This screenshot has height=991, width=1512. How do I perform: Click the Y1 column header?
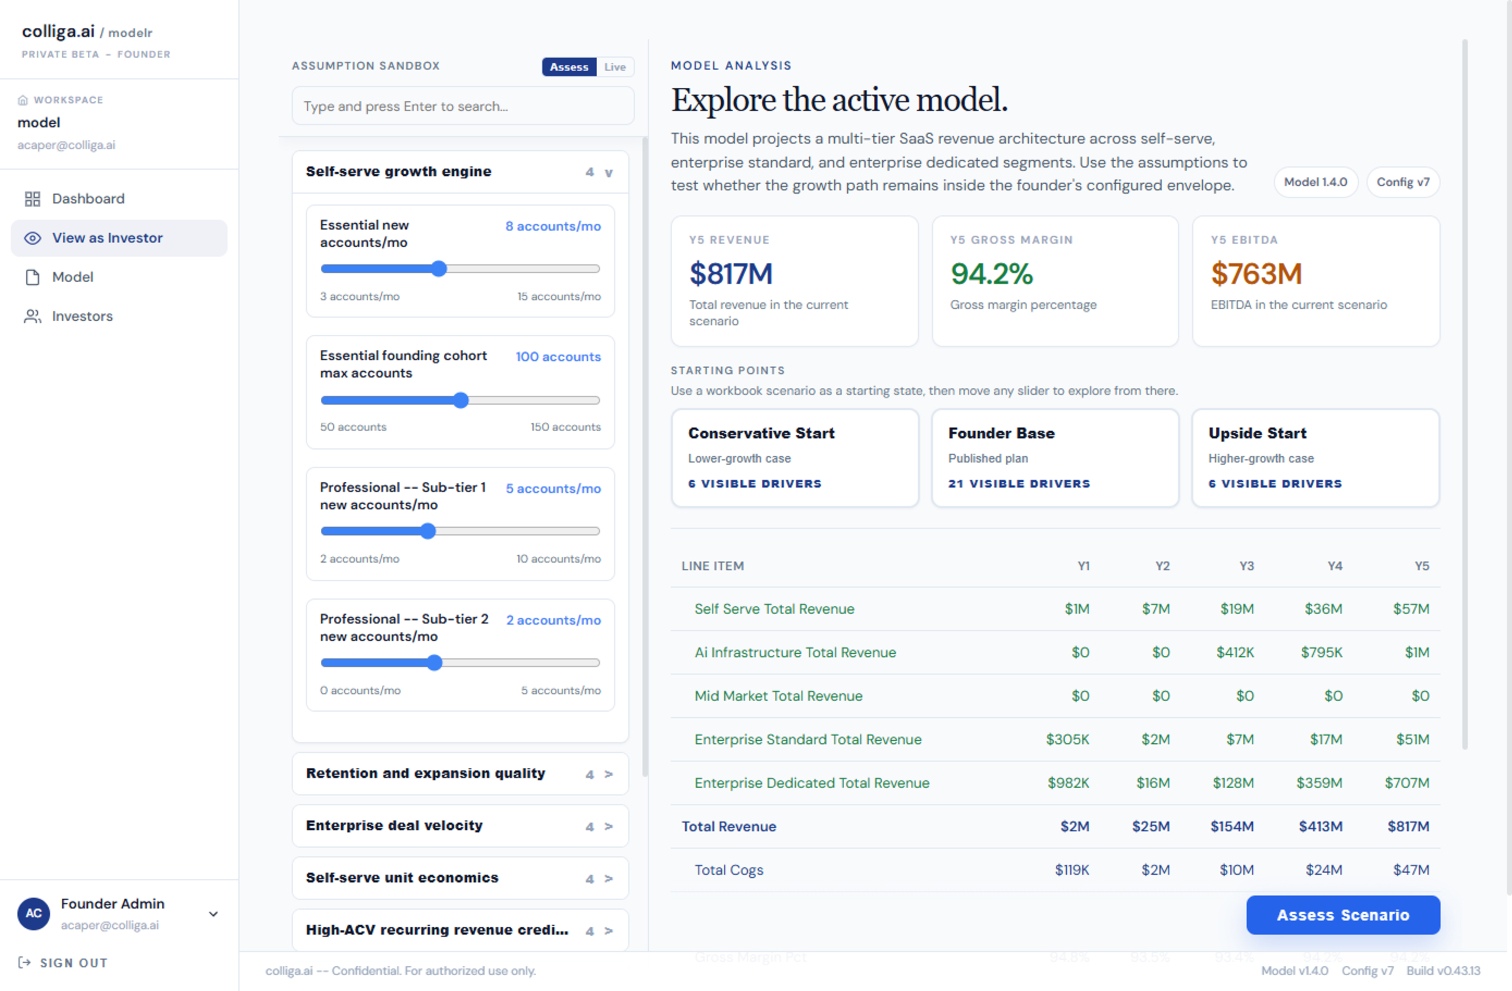click(1083, 566)
